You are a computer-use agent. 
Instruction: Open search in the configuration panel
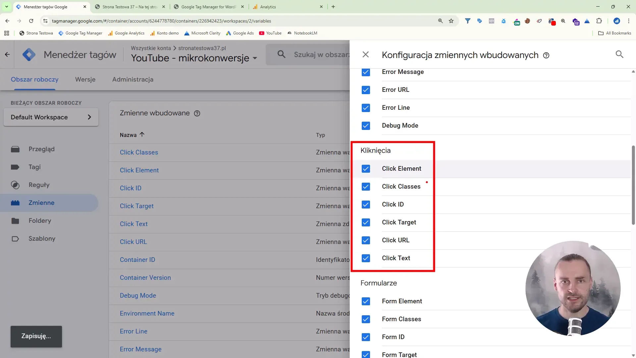619,54
